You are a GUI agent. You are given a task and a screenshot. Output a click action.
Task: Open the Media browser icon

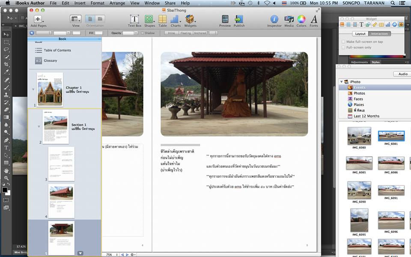coord(289,19)
